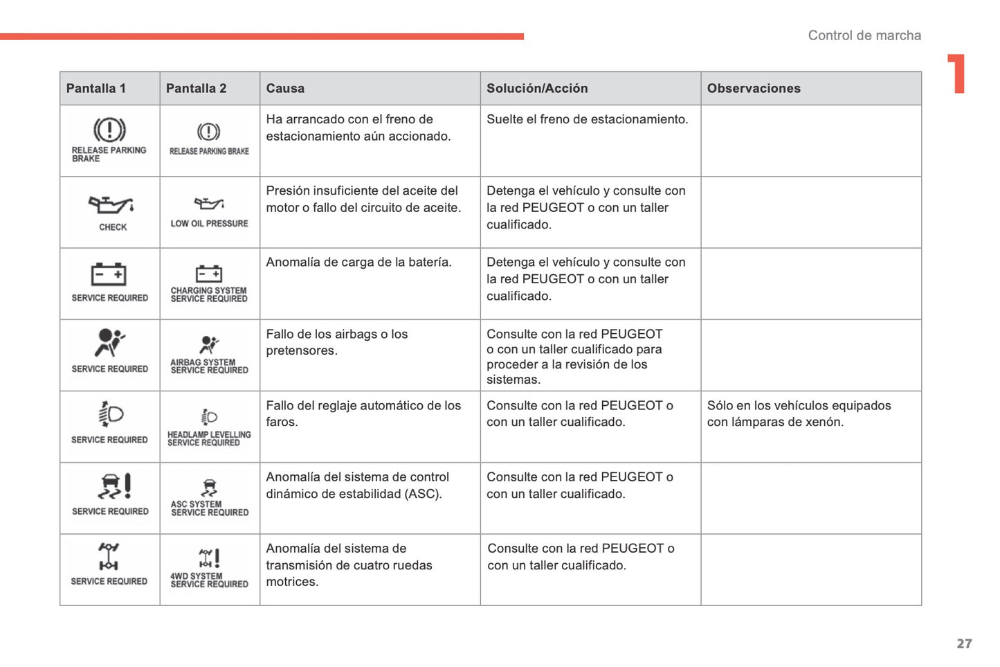
Task: Click 'Suelte el freno de estacionamiento.' text
Action: tap(587, 119)
